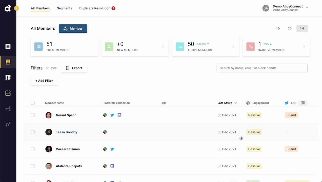This screenshot has width=322, height=182.
Task: Click Gerard Spehr's Twitter icon
Action: coord(112,115)
